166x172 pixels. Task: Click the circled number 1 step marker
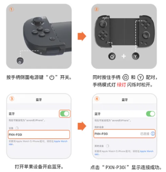pos(12,9)
